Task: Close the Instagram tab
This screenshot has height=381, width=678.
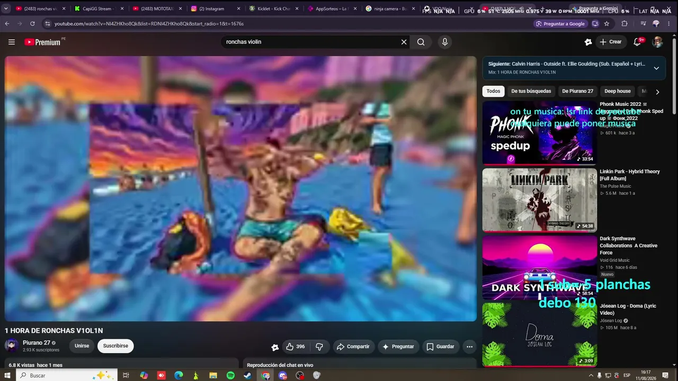Action: (238, 8)
